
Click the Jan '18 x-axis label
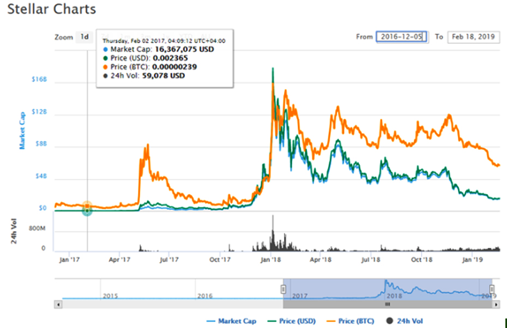tap(270, 259)
